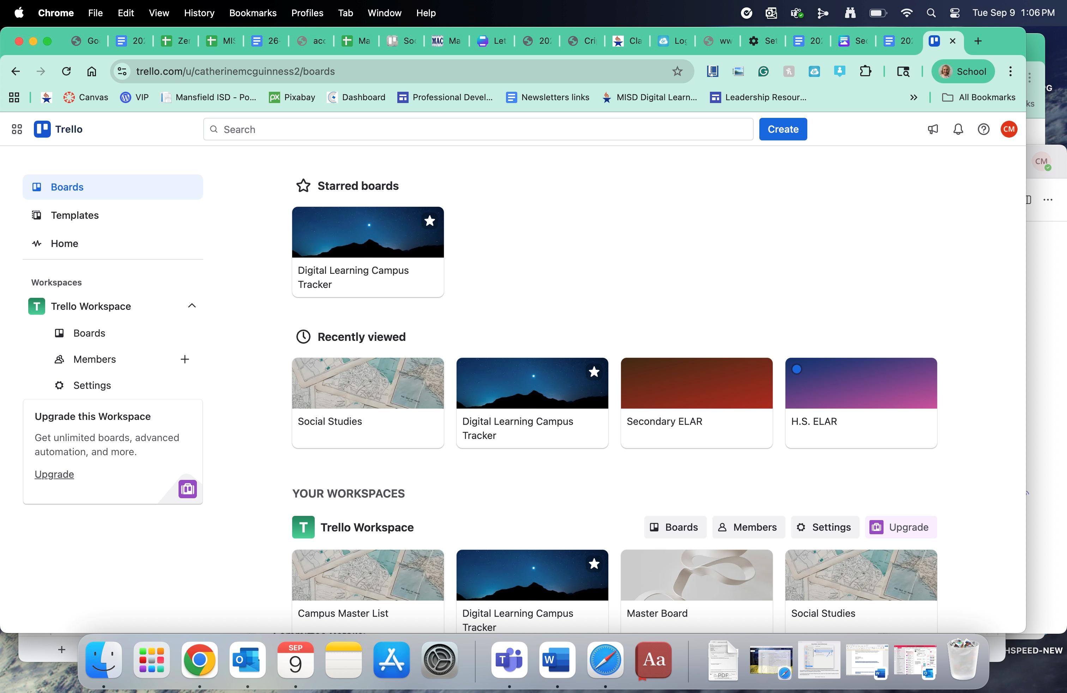Open the Trello app switcher grid icon
This screenshot has height=693, width=1067.
coord(17,129)
